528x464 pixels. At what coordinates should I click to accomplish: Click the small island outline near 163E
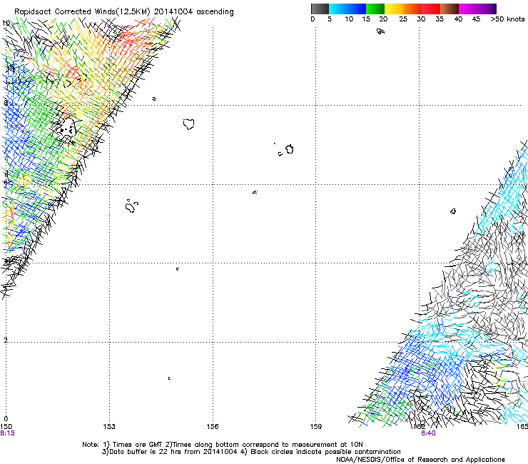point(453,211)
